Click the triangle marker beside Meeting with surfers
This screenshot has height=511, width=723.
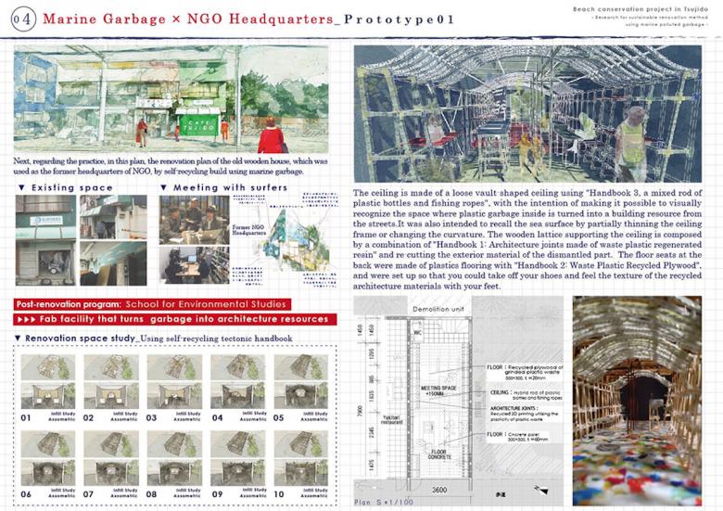point(165,188)
